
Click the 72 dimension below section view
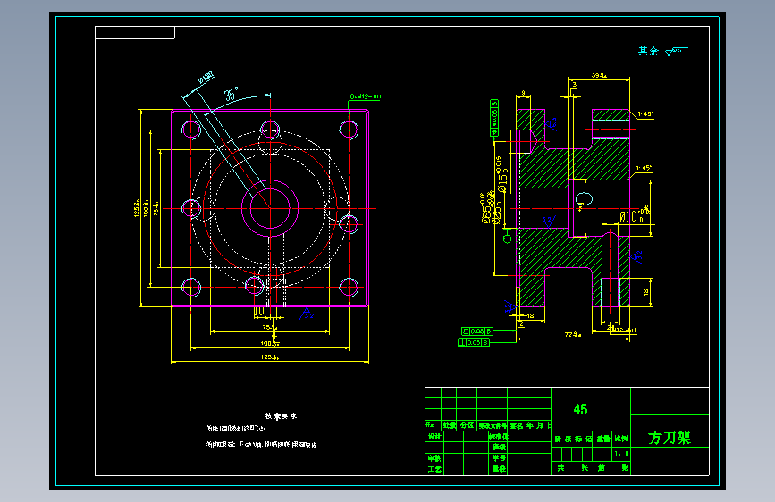click(x=573, y=334)
